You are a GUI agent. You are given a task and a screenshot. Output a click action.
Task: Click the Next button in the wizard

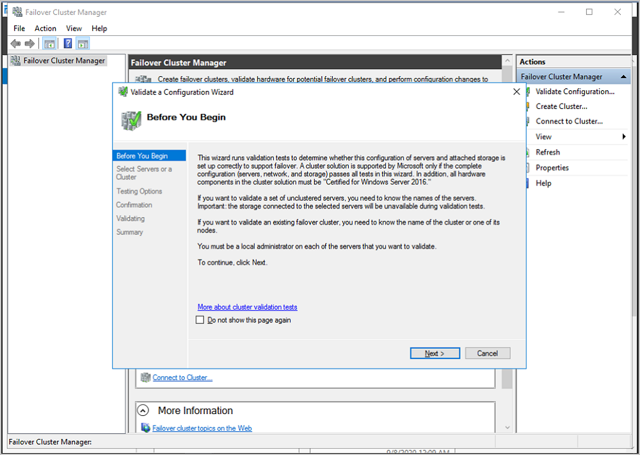click(x=435, y=353)
